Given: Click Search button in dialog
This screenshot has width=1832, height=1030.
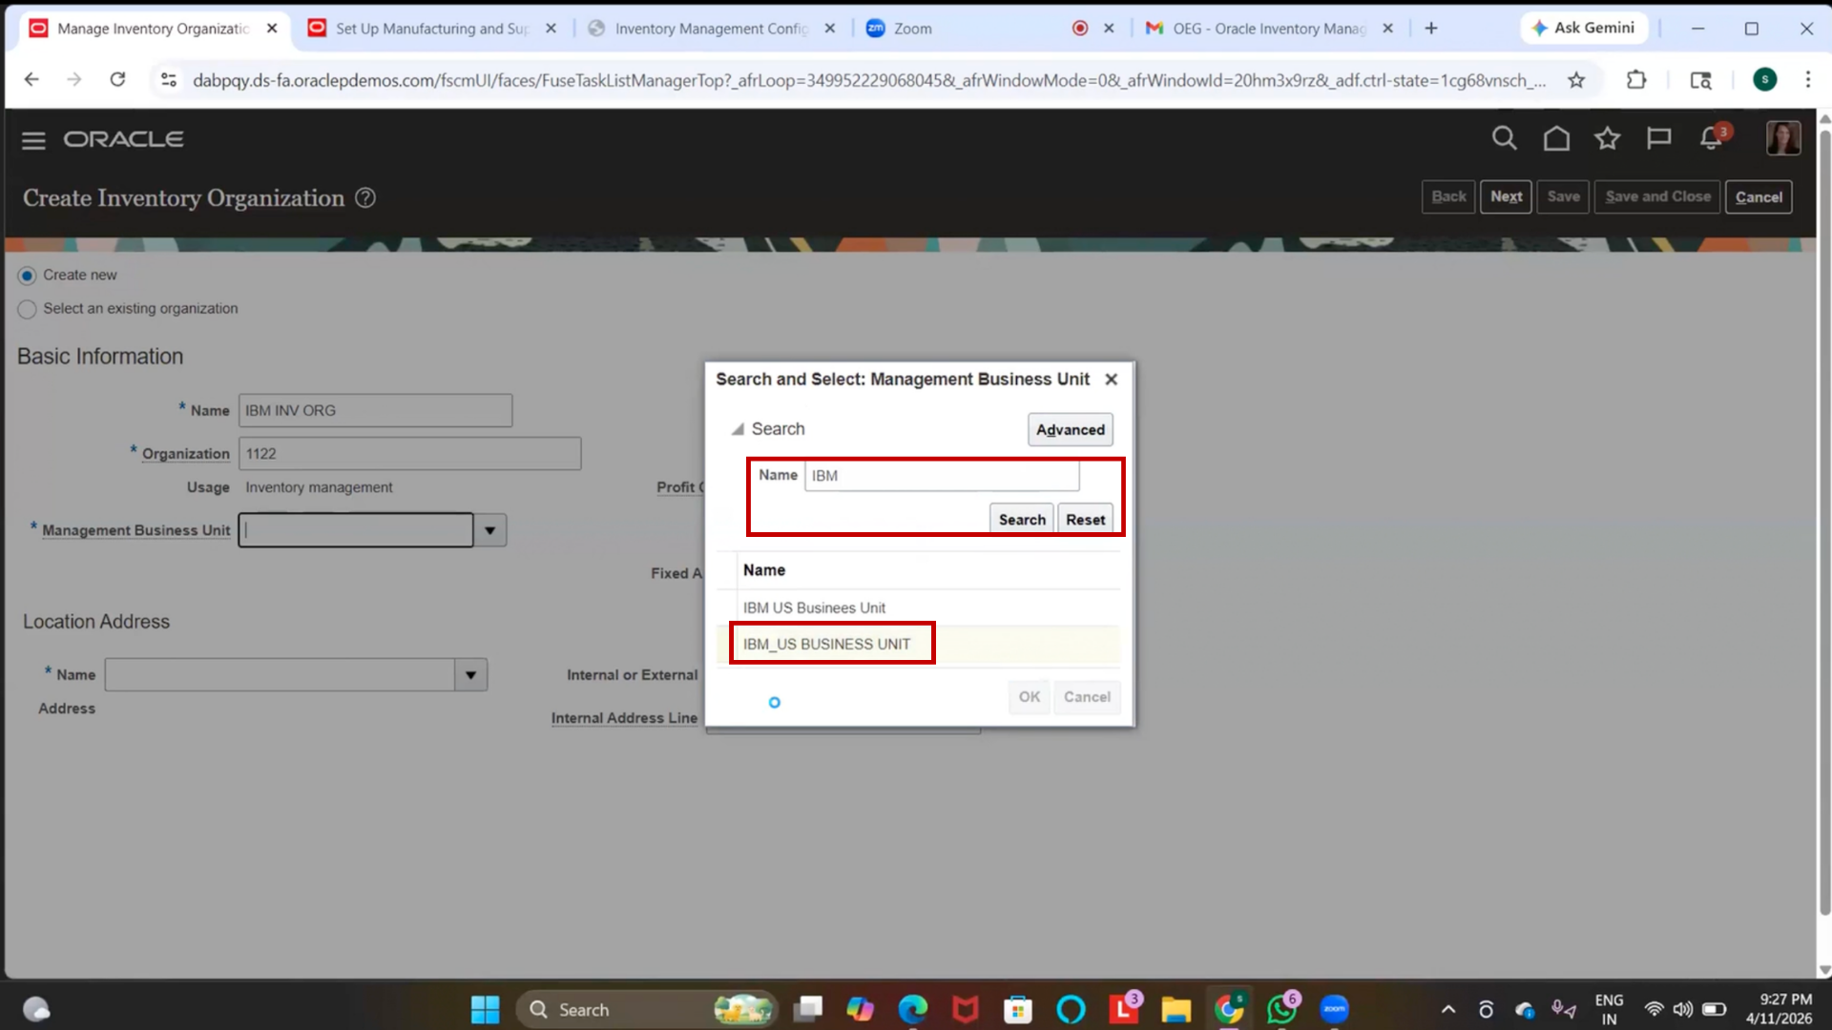Looking at the screenshot, I should [1022, 520].
